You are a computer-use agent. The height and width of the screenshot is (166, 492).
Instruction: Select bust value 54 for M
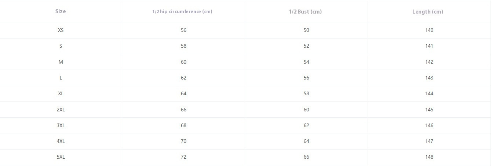(306, 62)
